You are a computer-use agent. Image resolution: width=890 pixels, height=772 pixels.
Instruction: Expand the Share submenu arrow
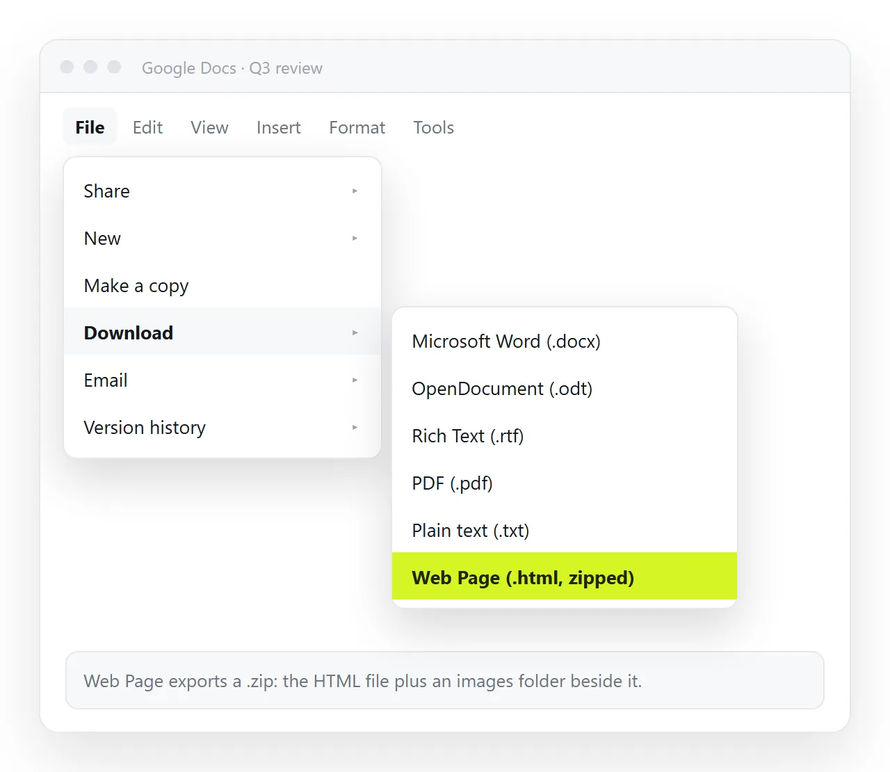point(355,191)
